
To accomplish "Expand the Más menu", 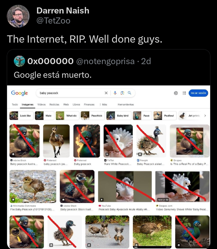I will (x=103, y=104).
